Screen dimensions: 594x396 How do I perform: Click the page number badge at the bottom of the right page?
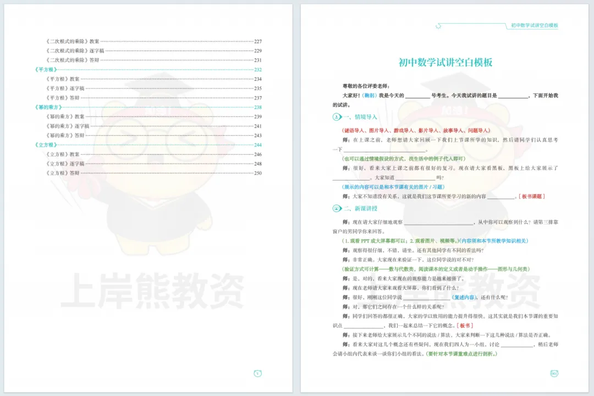pyautogui.click(x=554, y=373)
